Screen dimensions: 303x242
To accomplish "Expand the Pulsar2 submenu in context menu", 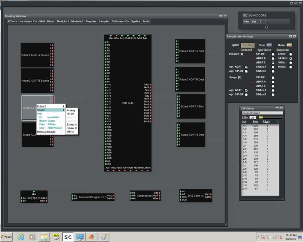I will [x=50, y=106].
